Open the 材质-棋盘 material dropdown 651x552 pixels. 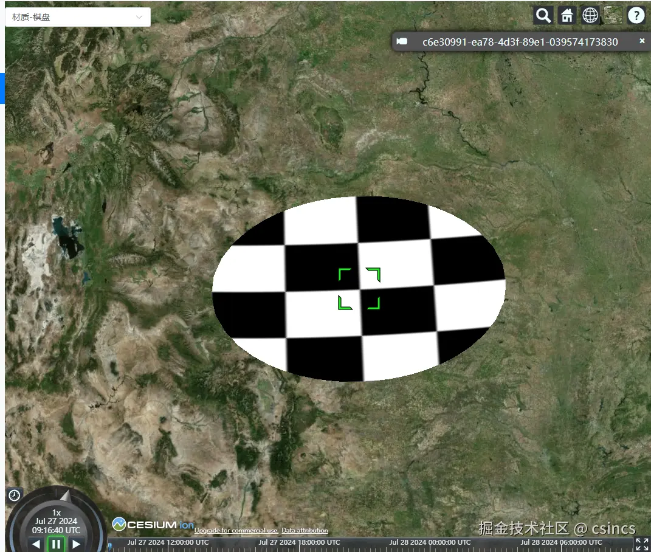[78, 17]
